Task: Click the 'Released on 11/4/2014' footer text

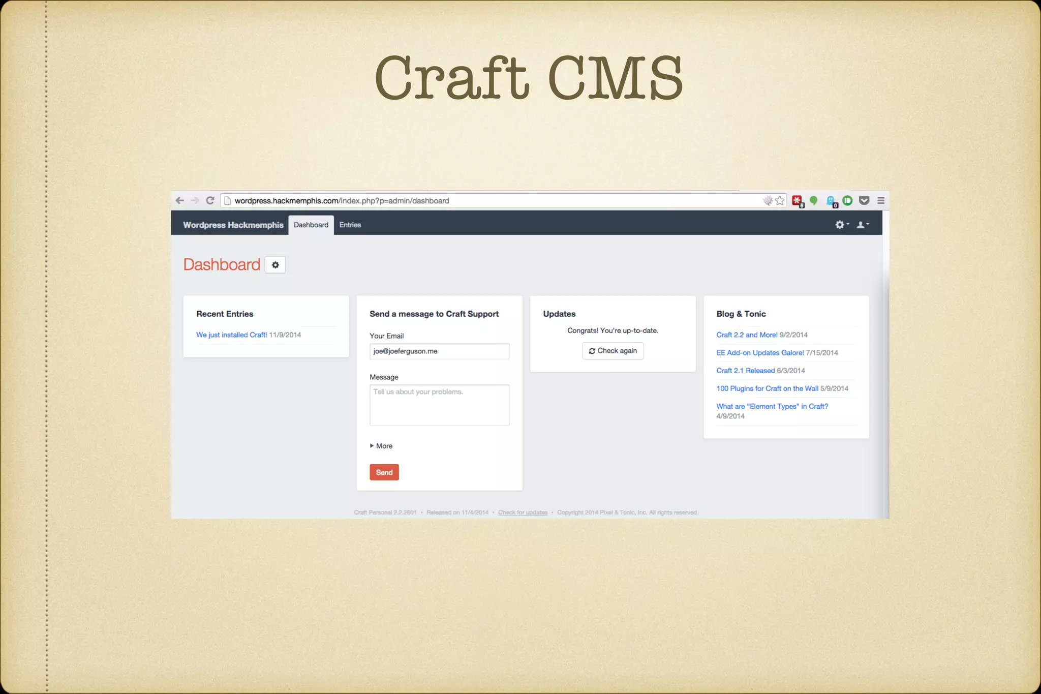Action: 457,512
